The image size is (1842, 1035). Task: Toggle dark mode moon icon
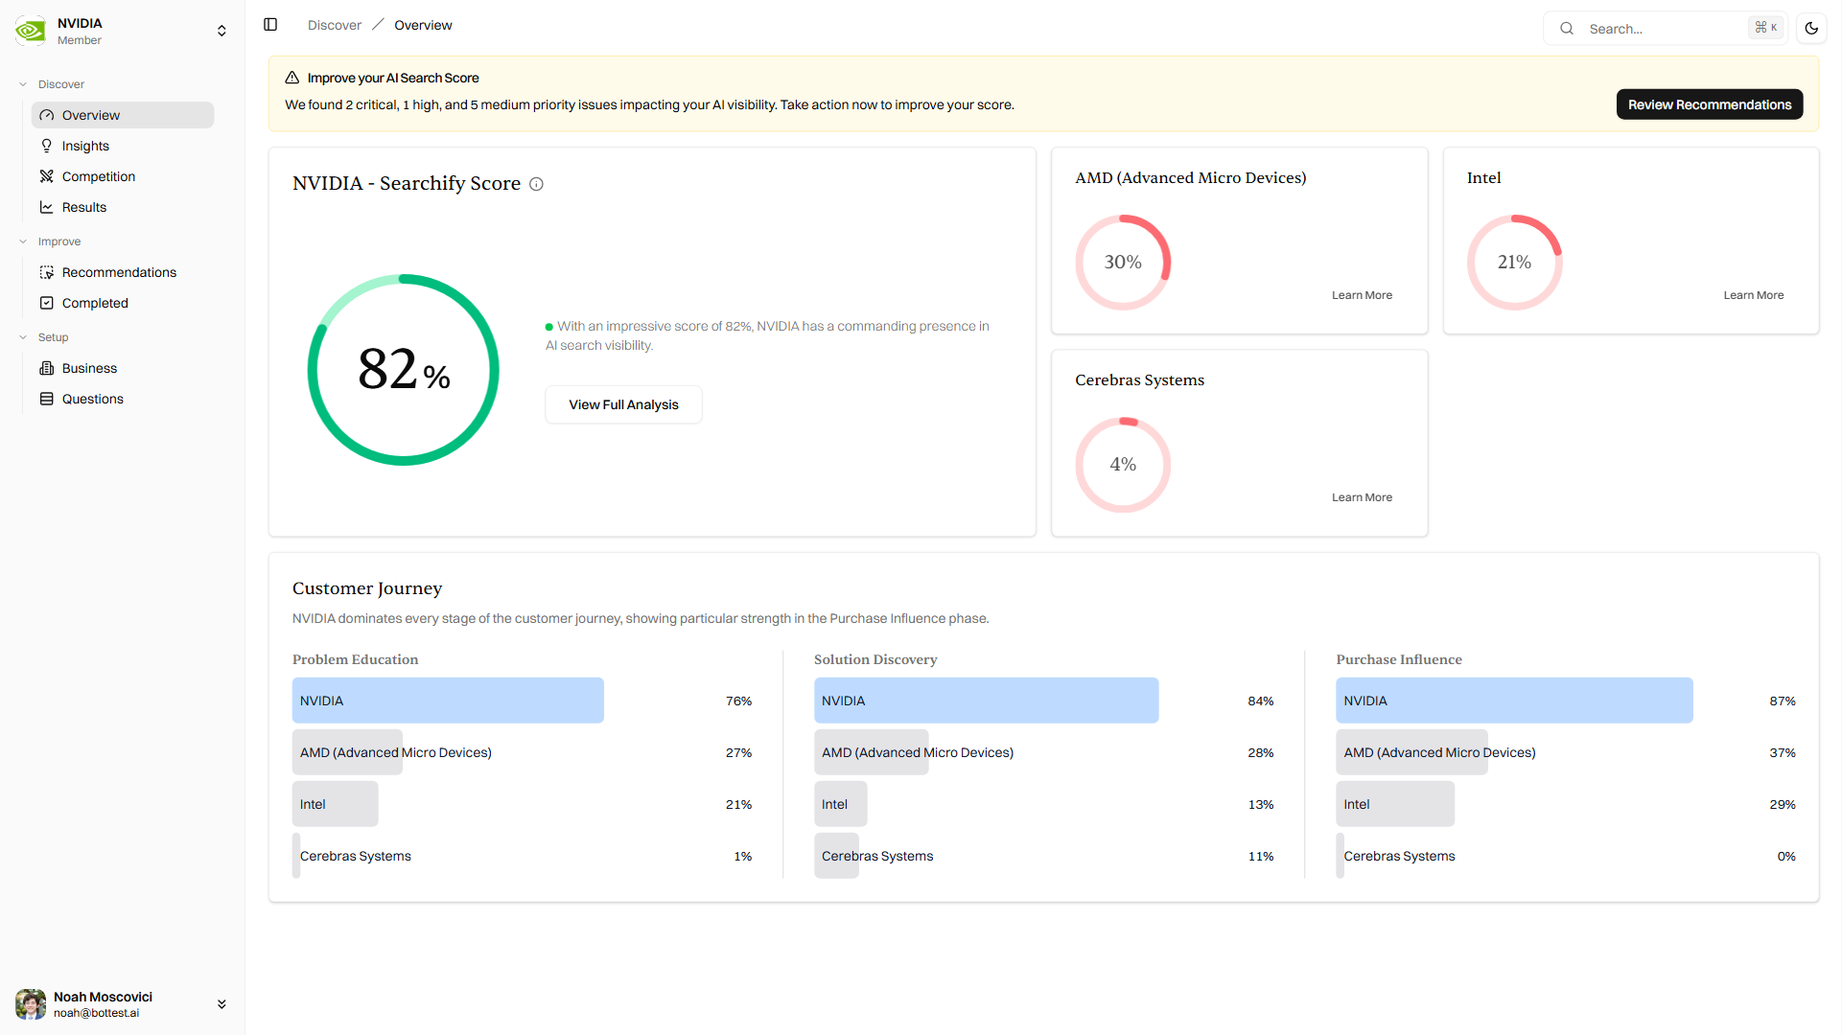pos(1811,28)
